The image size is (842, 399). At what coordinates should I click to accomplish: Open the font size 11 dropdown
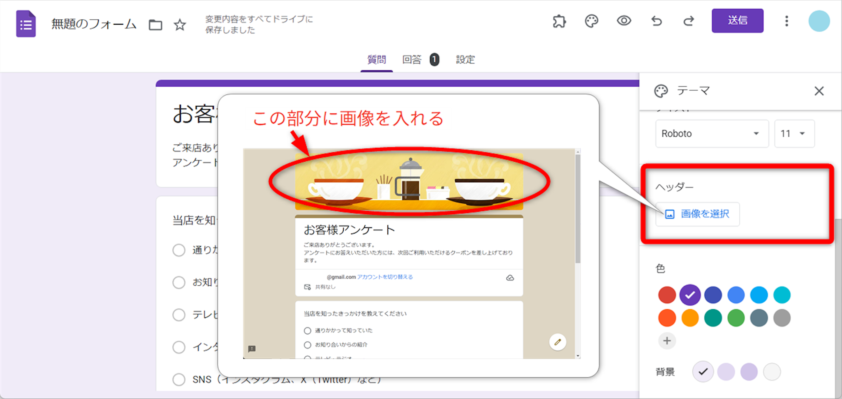tap(794, 133)
